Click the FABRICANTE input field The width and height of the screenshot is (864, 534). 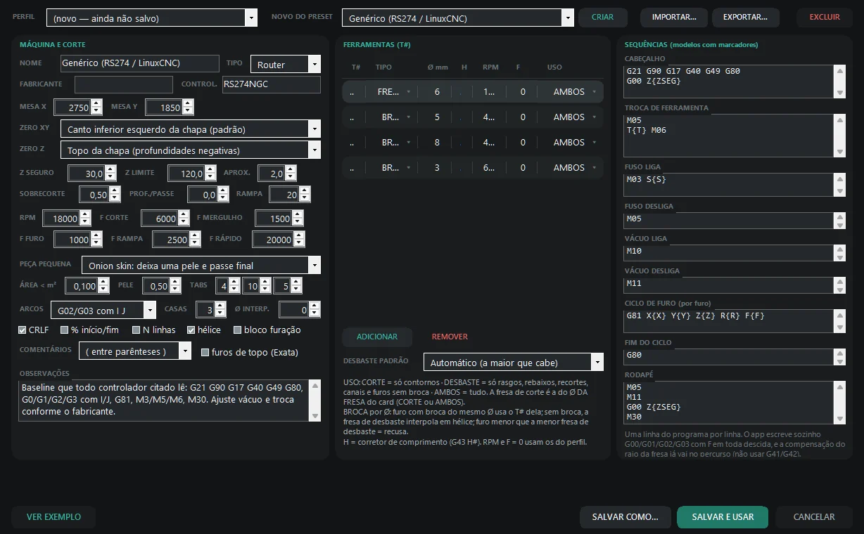click(124, 84)
